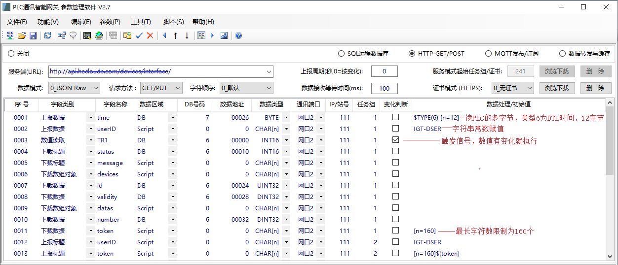Uncheck the 变化判断 checkbox for row 0003

click(395, 140)
